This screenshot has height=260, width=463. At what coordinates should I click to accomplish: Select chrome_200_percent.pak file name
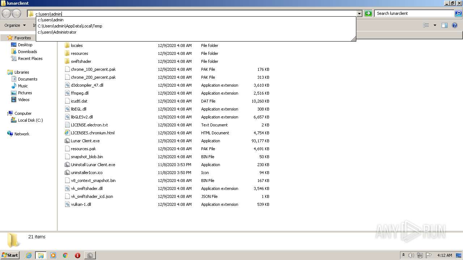pos(93,77)
